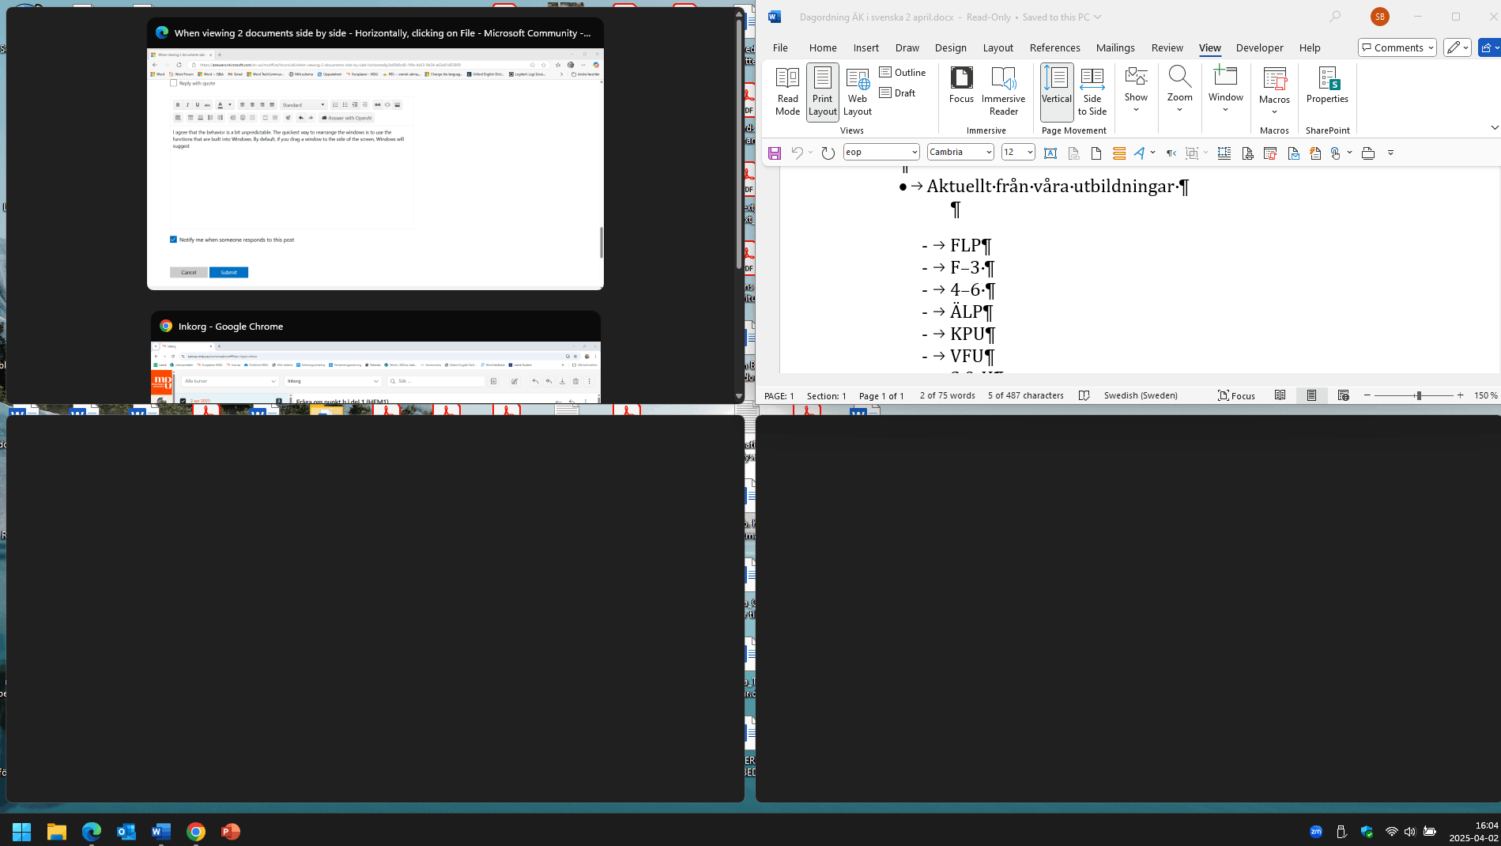
Task: Switch to the Developer tab
Action: [1259, 47]
